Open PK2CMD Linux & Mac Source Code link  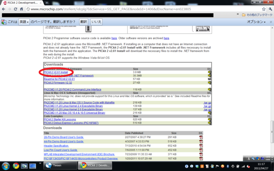pos(79,103)
